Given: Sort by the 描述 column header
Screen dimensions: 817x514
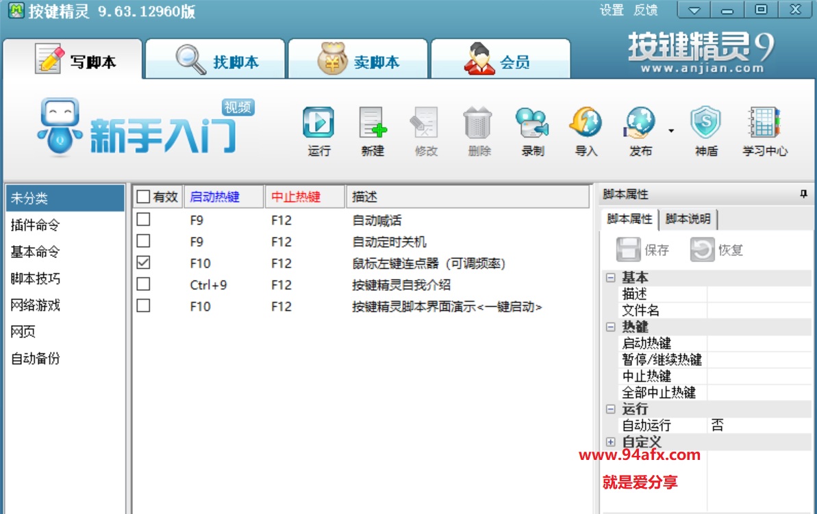Looking at the screenshot, I should coord(467,197).
